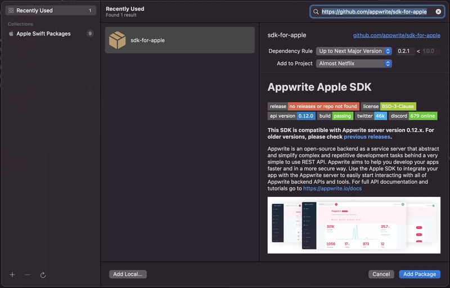This screenshot has height=288, width=450.
Task: Open the github.com/appwrite/sdk-for-apple link
Action: (397, 35)
